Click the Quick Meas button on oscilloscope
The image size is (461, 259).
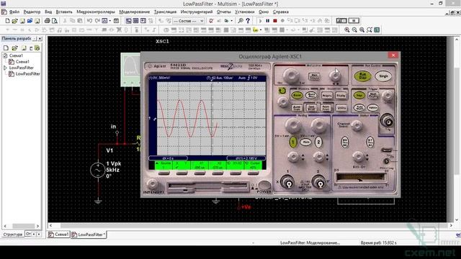tap(310, 95)
